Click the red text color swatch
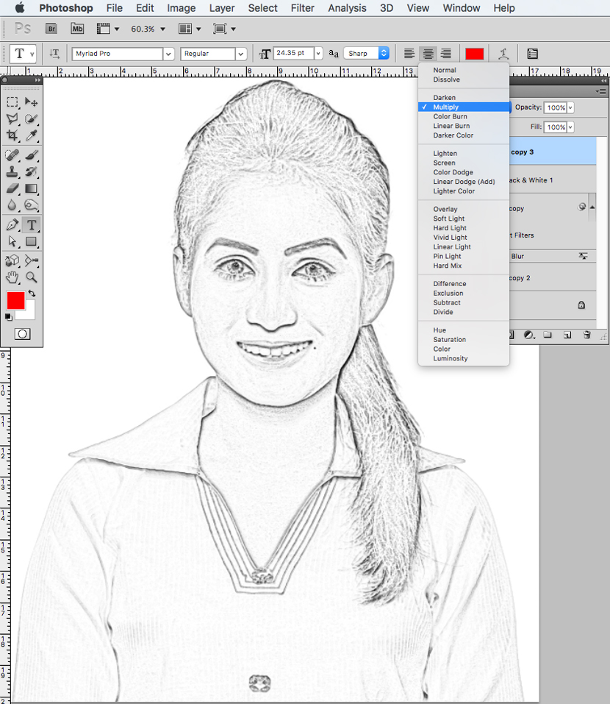This screenshot has width=610, height=704. pos(474,53)
